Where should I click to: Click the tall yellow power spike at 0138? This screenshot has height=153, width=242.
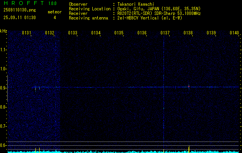pos(189,149)
